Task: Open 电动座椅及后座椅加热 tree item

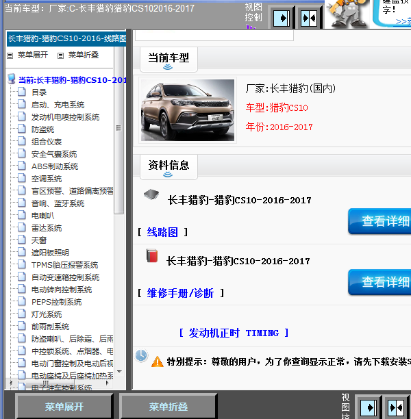Action: (72, 376)
